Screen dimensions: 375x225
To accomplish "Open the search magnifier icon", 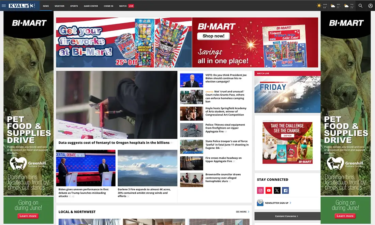I will (360, 6).
